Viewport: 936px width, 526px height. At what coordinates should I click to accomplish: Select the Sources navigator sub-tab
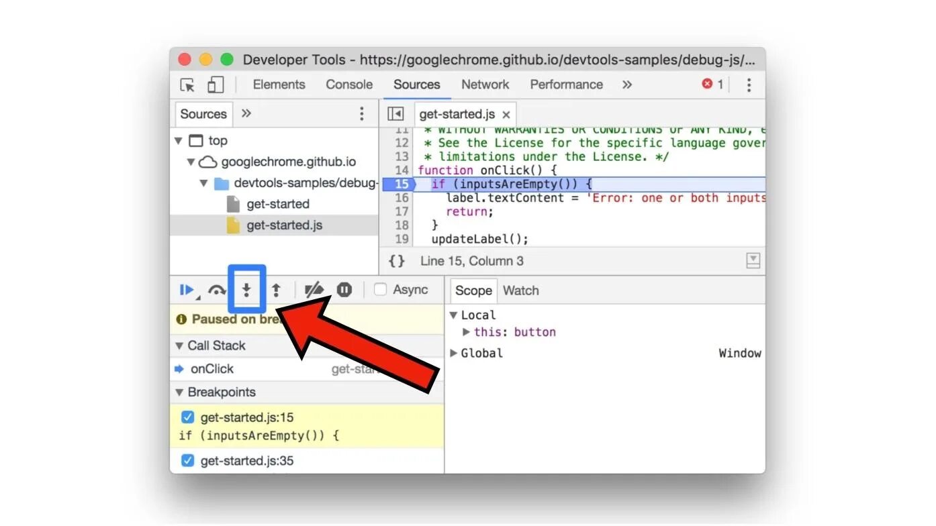203,114
